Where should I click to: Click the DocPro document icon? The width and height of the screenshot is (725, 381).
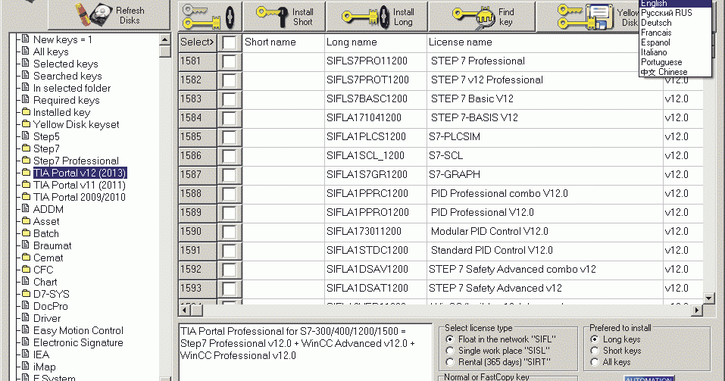(x=26, y=305)
